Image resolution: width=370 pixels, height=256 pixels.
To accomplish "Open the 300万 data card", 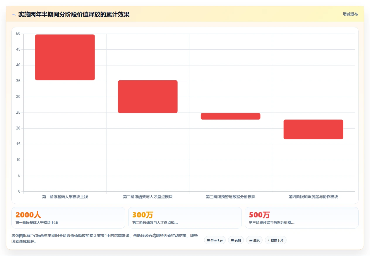I will [185, 218].
